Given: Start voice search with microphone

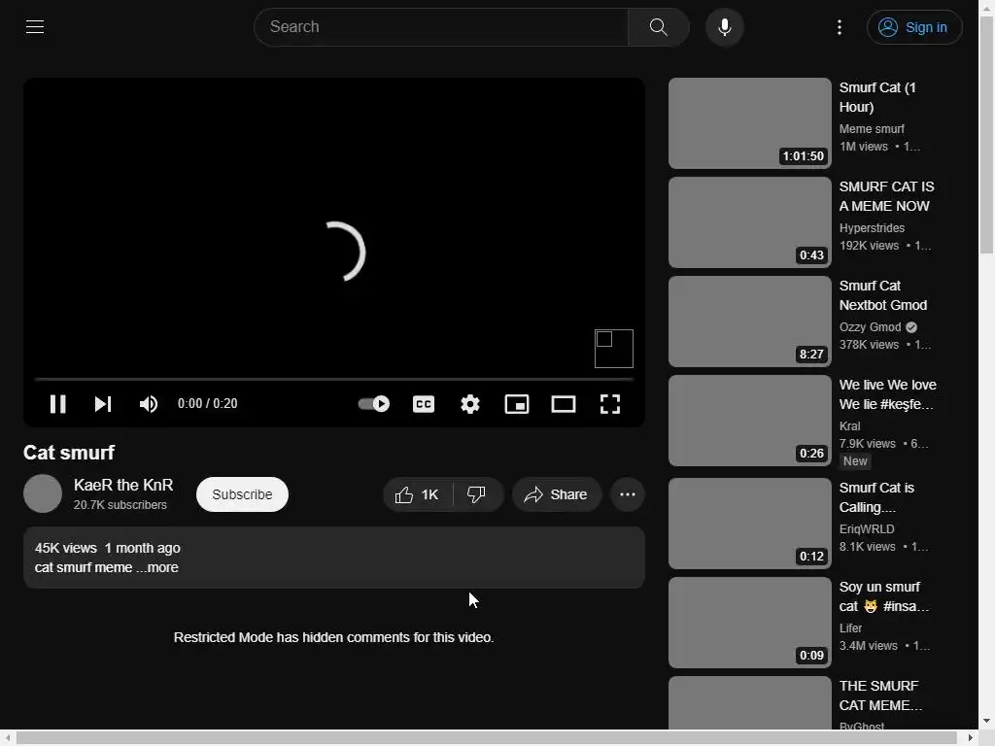Looking at the screenshot, I should 725,27.
